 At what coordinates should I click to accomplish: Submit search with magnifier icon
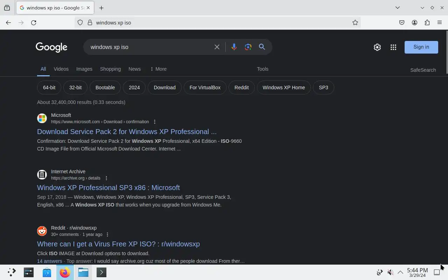point(262,47)
